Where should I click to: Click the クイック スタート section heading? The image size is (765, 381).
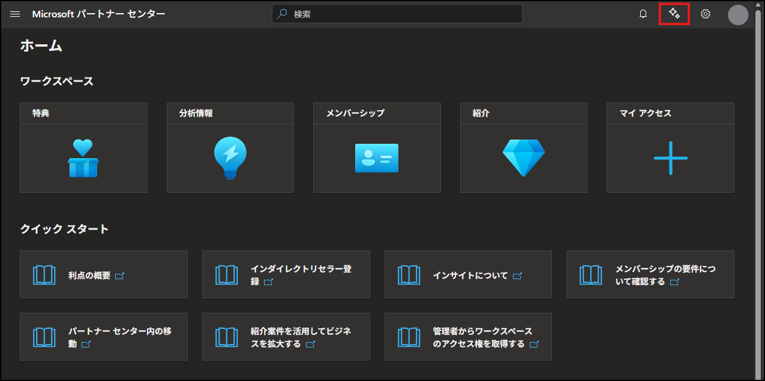(65, 229)
